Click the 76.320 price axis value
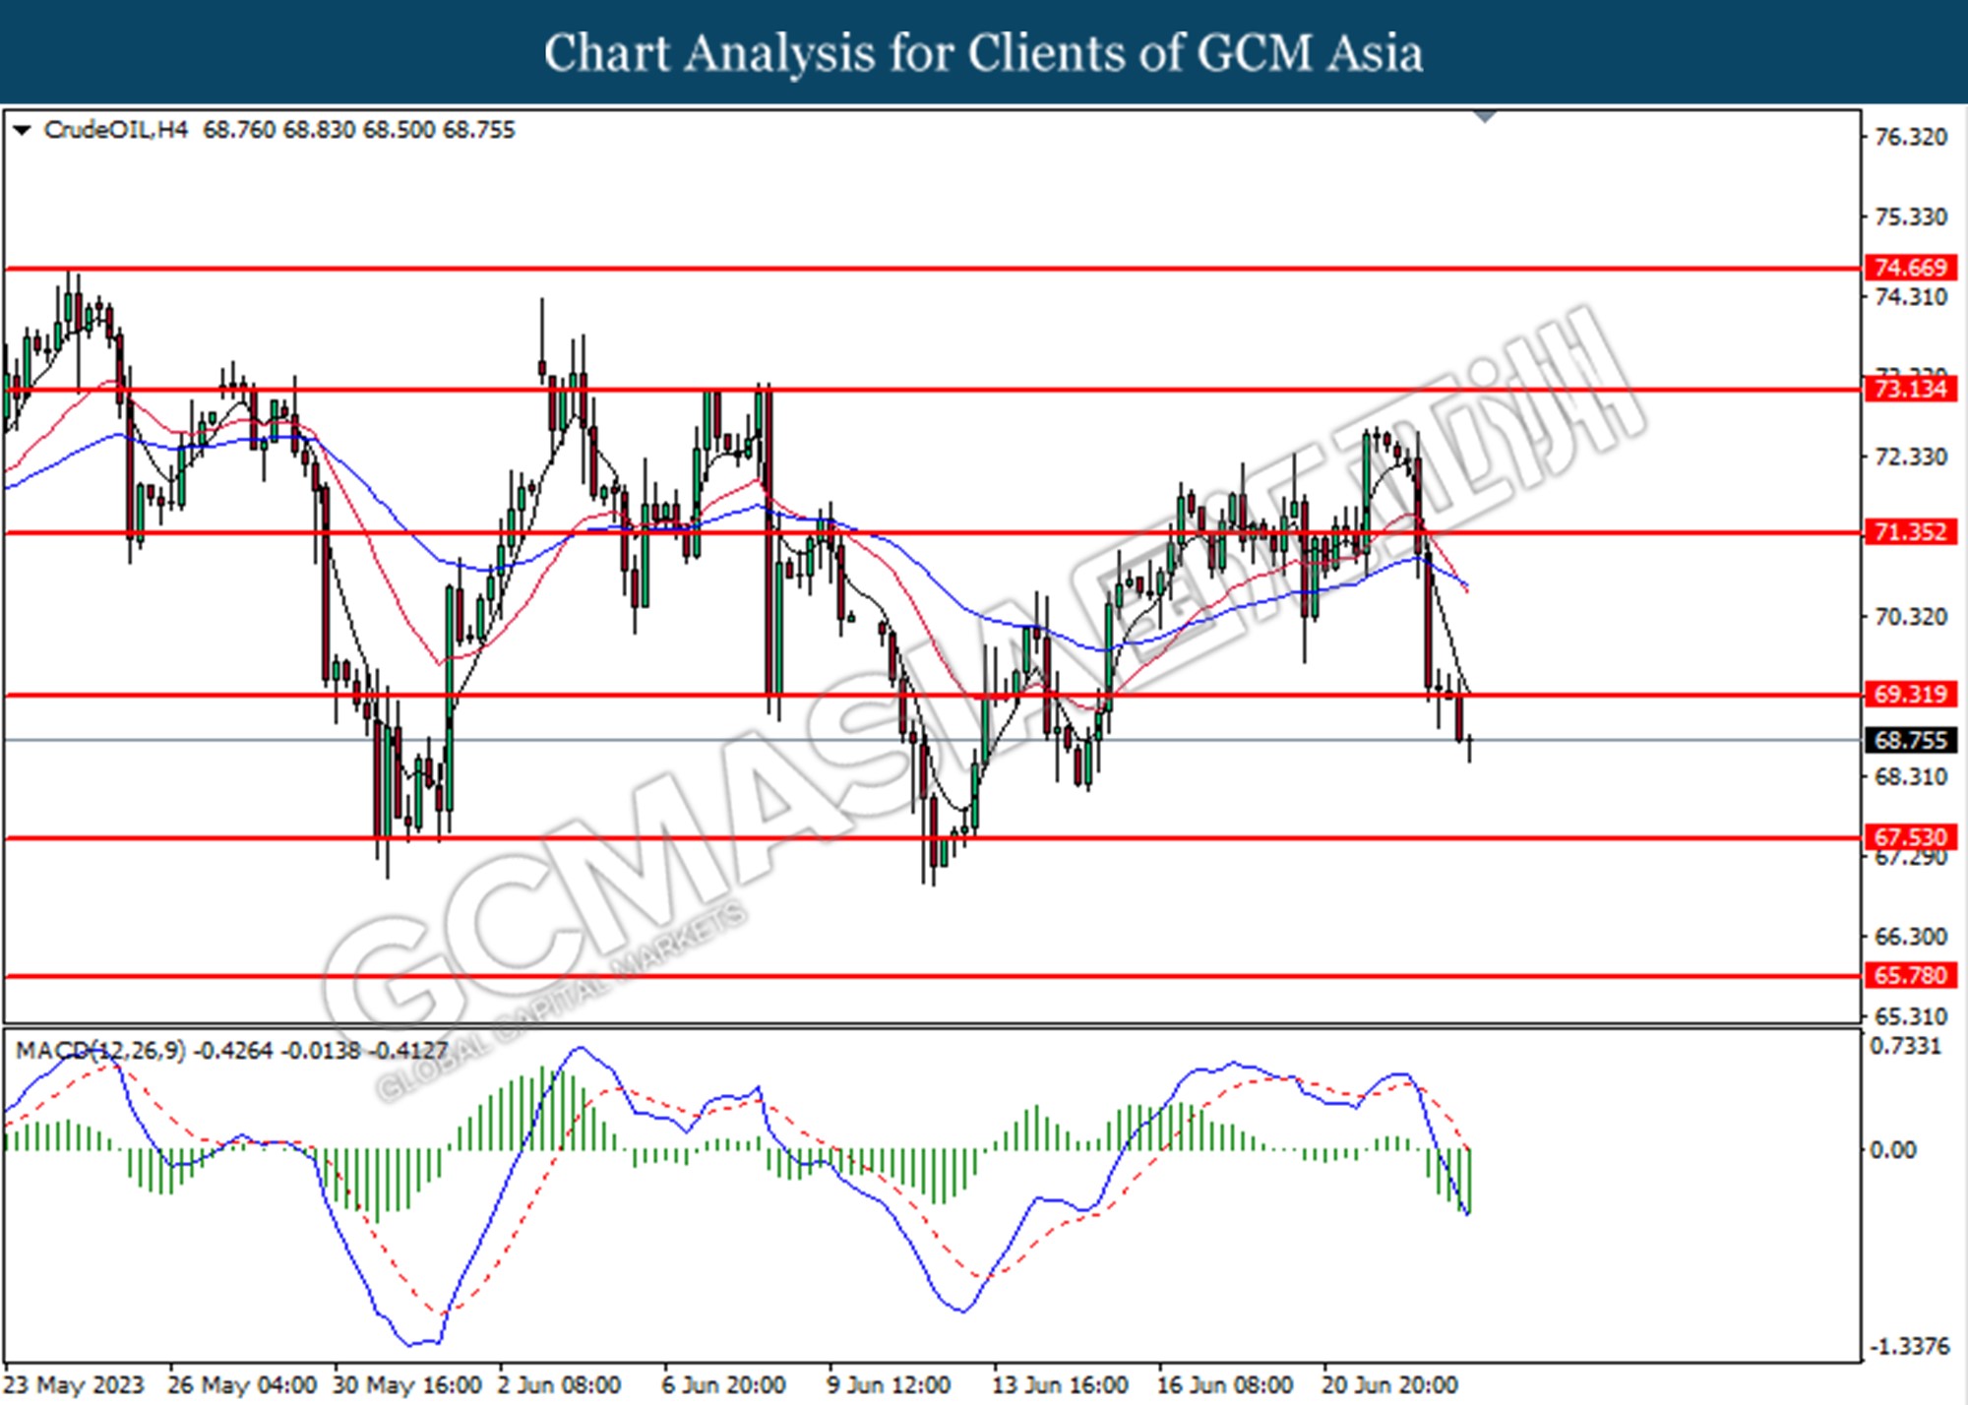Viewport: 1968px width, 1405px height. pyautogui.click(x=1910, y=137)
